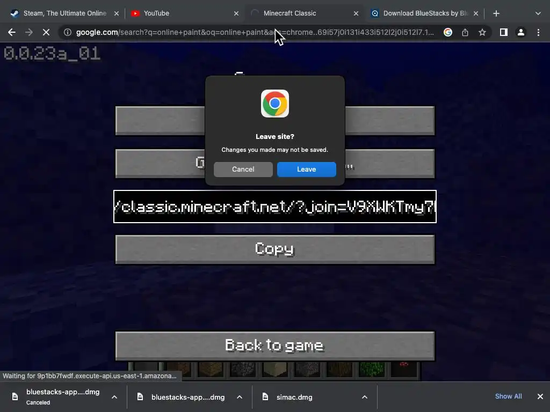The width and height of the screenshot is (550, 412).
Task: Click the Copy button
Action: pyautogui.click(x=275, y=249)
